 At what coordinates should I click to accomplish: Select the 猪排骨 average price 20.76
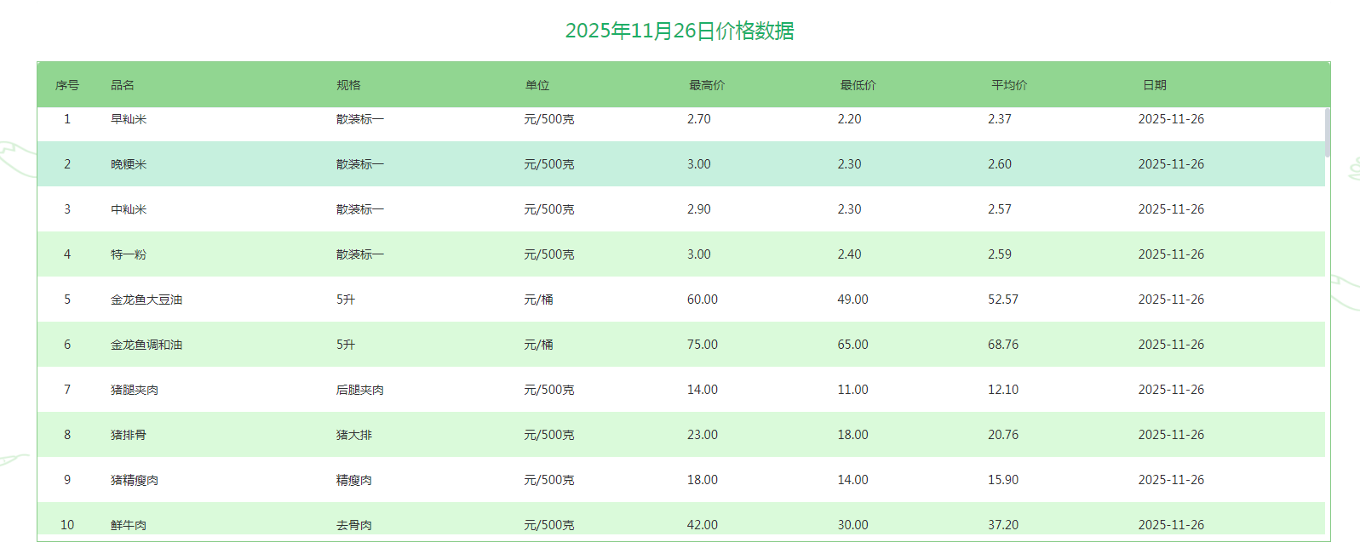[1003, 435]
